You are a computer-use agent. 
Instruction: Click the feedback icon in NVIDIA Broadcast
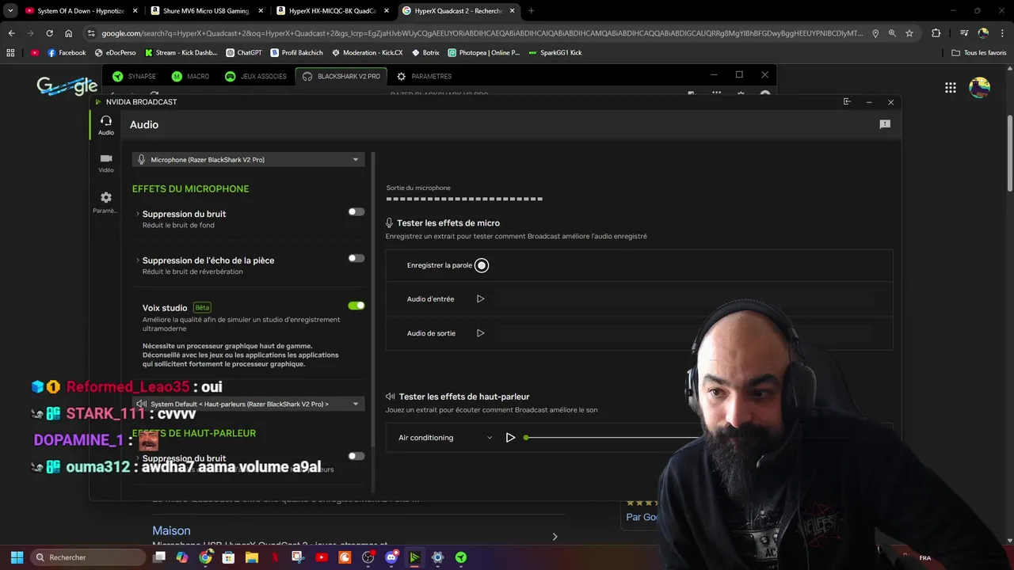tap(885, 124)
